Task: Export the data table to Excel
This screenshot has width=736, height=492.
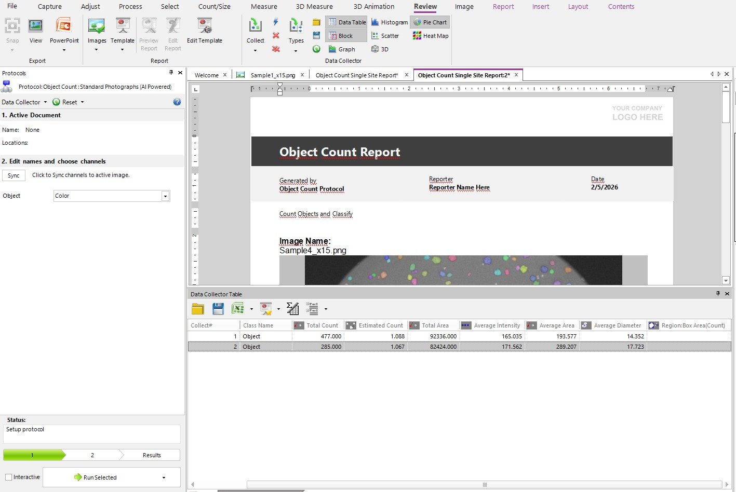Action: [237, 309]
